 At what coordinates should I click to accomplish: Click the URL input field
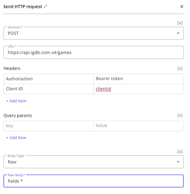point(93,52)
